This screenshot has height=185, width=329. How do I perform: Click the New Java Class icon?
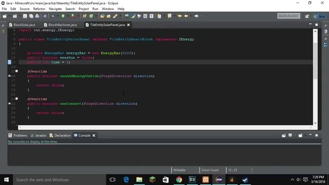point(91,16)
